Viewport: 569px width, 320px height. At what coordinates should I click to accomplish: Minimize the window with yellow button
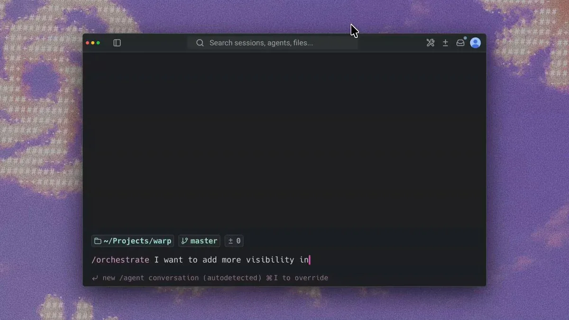coord(93,43)
